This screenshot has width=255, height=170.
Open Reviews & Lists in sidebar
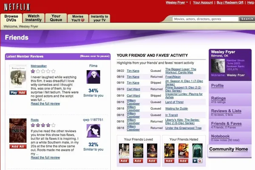226,111
